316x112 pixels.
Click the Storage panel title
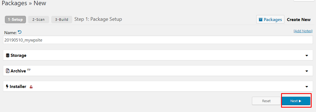point(18,55)
